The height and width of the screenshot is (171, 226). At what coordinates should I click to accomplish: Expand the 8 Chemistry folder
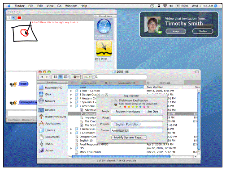(71, 133)
